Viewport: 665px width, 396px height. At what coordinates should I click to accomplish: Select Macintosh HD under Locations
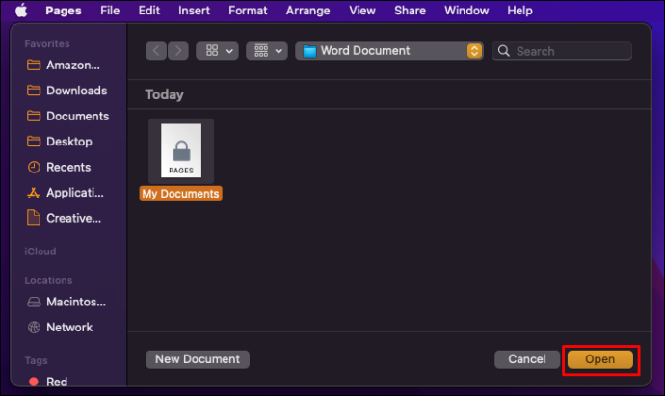coord(66,302)
